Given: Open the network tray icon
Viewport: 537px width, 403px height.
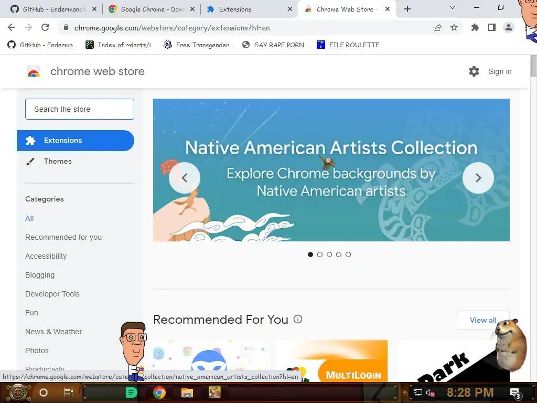Looking at the screenshot, I should tap(417, 393).
